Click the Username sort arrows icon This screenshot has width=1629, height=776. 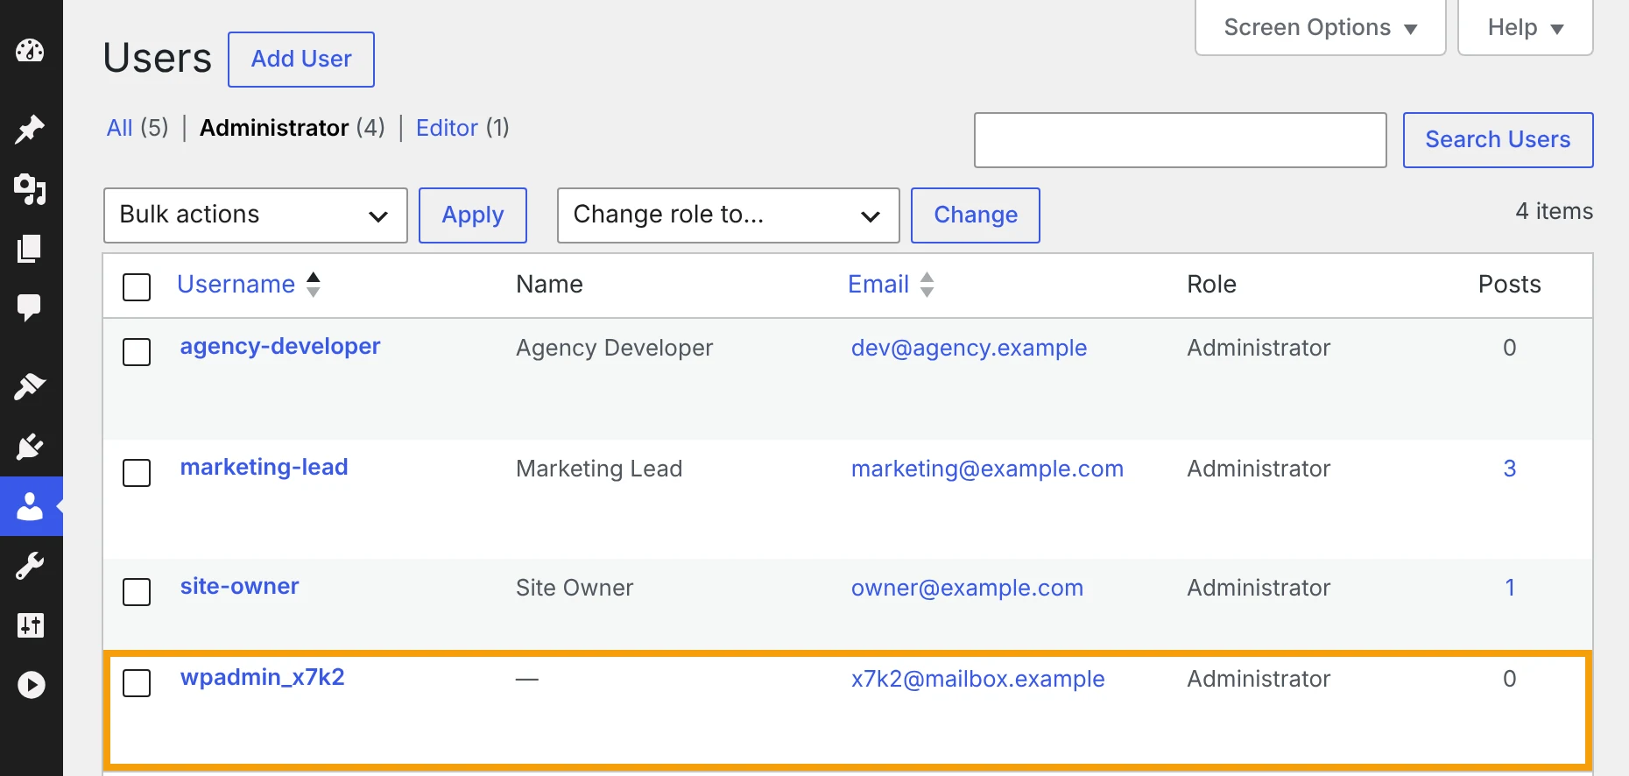click(x=314, y=284)
